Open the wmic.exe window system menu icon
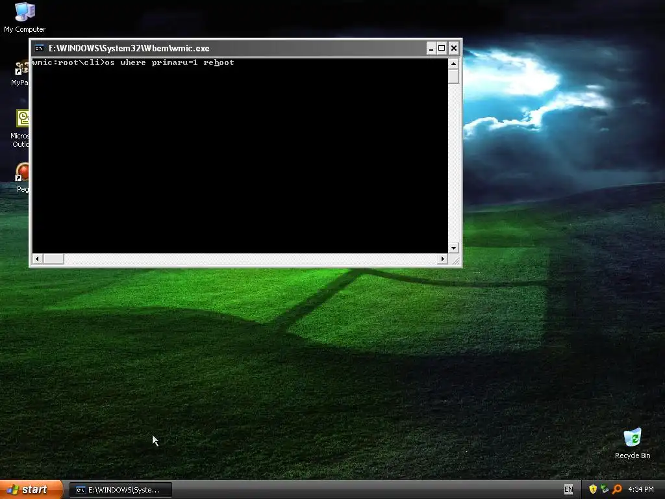This screenshot has height=499, width=665. tap(39, 48)
